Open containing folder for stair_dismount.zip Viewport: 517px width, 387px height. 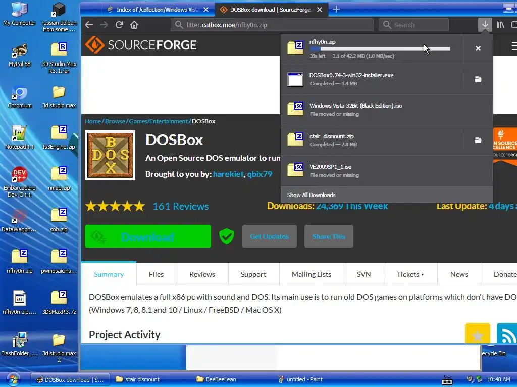coord(478,140)
